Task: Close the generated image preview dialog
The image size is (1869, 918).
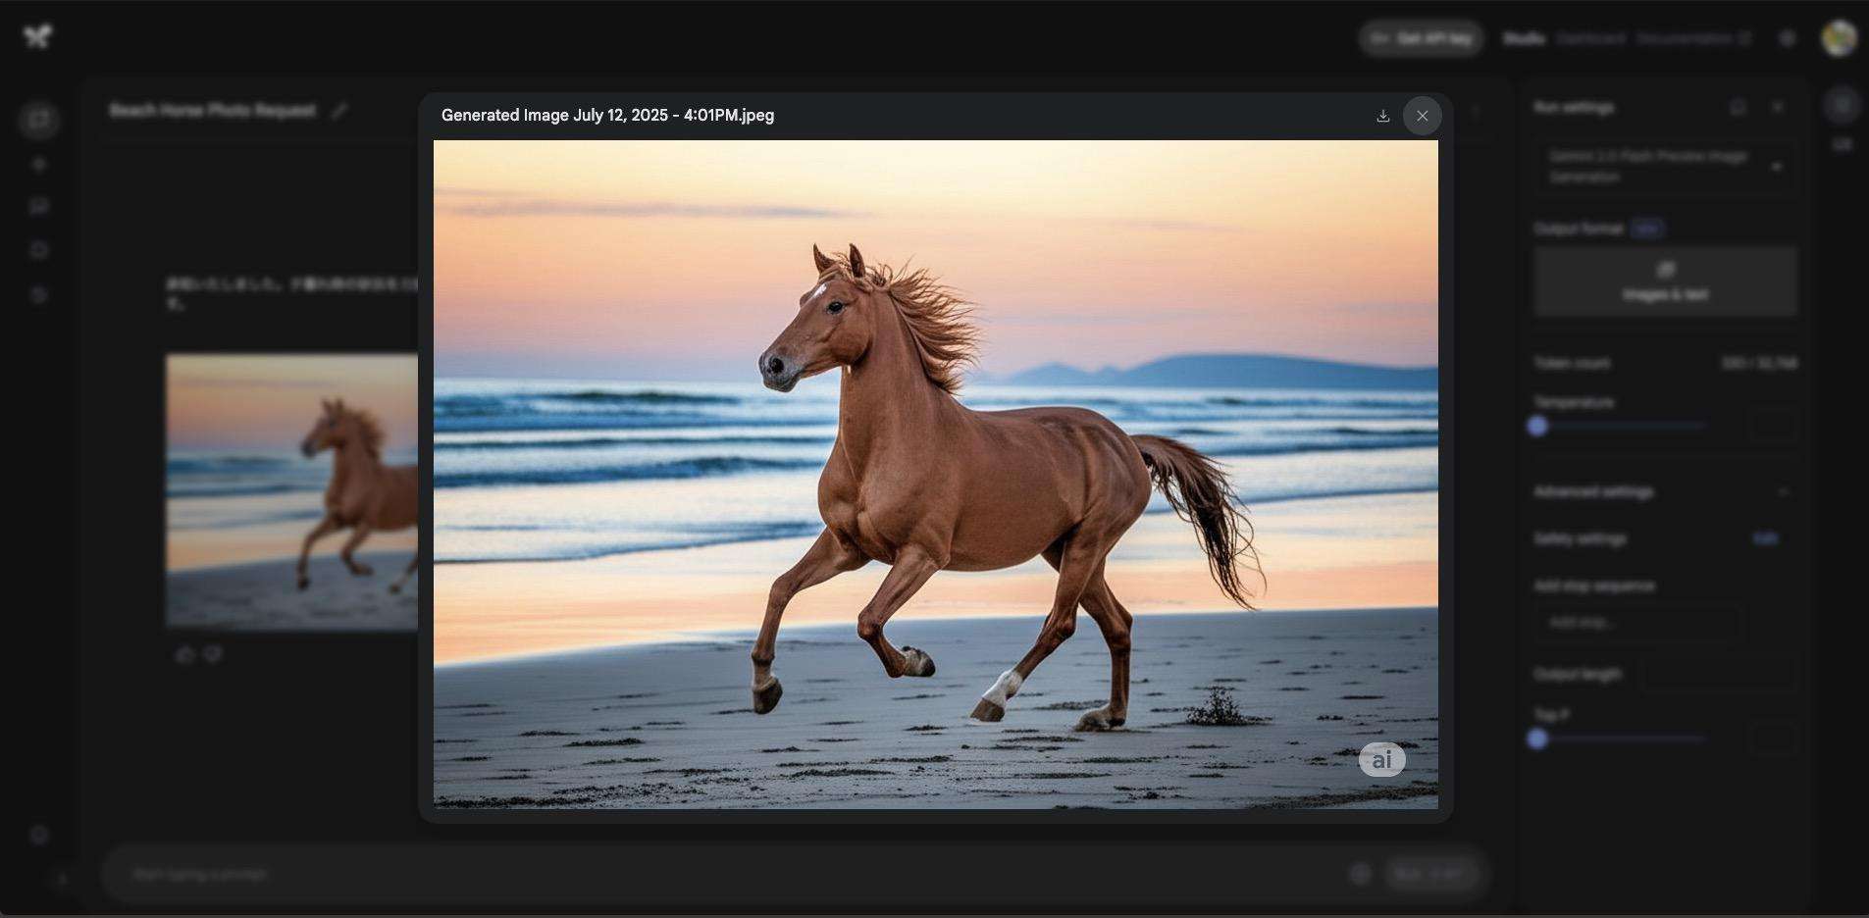Action: (x=1422, y=116)
